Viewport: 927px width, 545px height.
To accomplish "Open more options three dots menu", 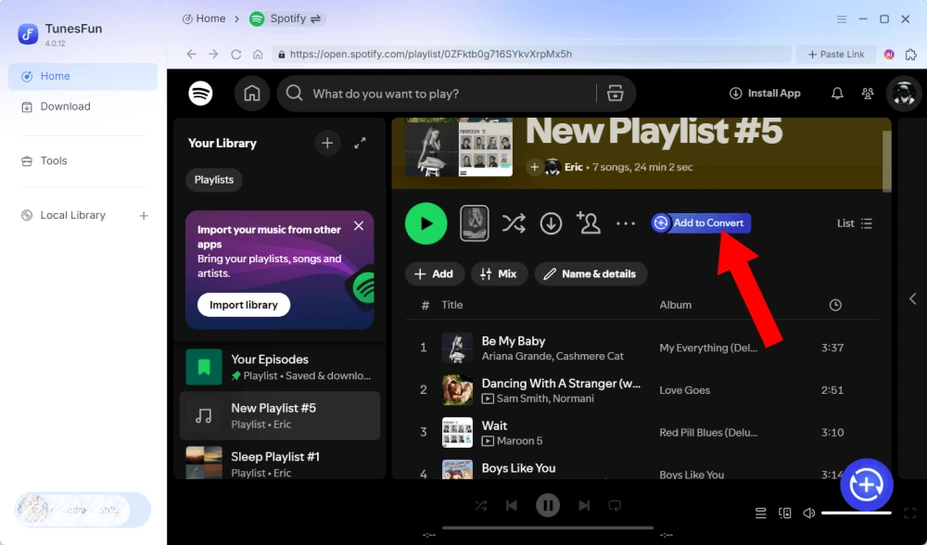I will (626, 223).
